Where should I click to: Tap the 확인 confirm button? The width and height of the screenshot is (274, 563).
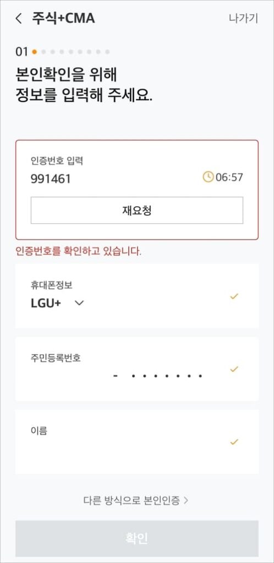(137, 539)
